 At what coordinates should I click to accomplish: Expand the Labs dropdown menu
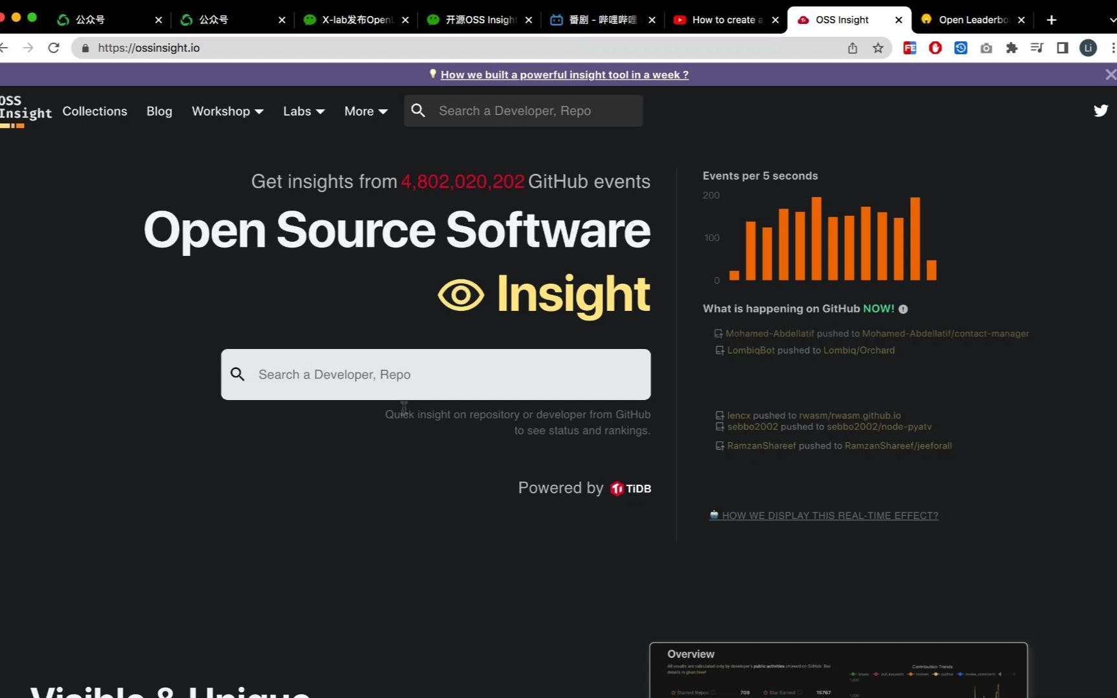(304, 111)
